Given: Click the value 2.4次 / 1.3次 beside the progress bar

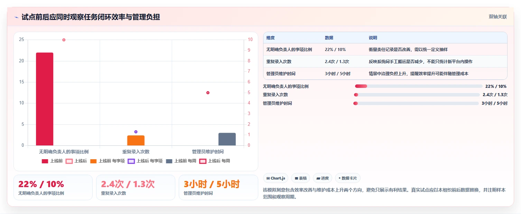Looking at the screenshot, I should (x=495, y=95).
